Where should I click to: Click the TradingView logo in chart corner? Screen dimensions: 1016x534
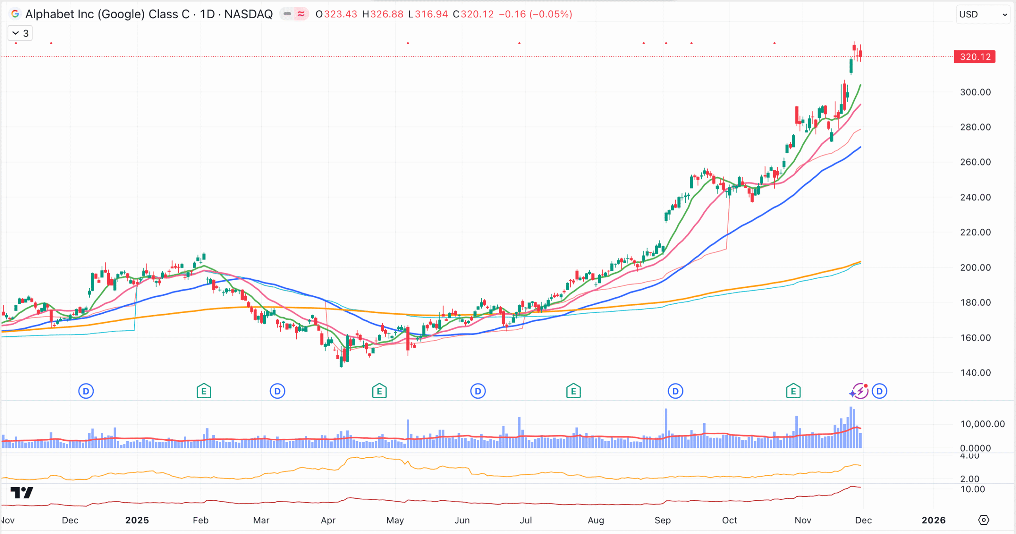tap(21, 493)
